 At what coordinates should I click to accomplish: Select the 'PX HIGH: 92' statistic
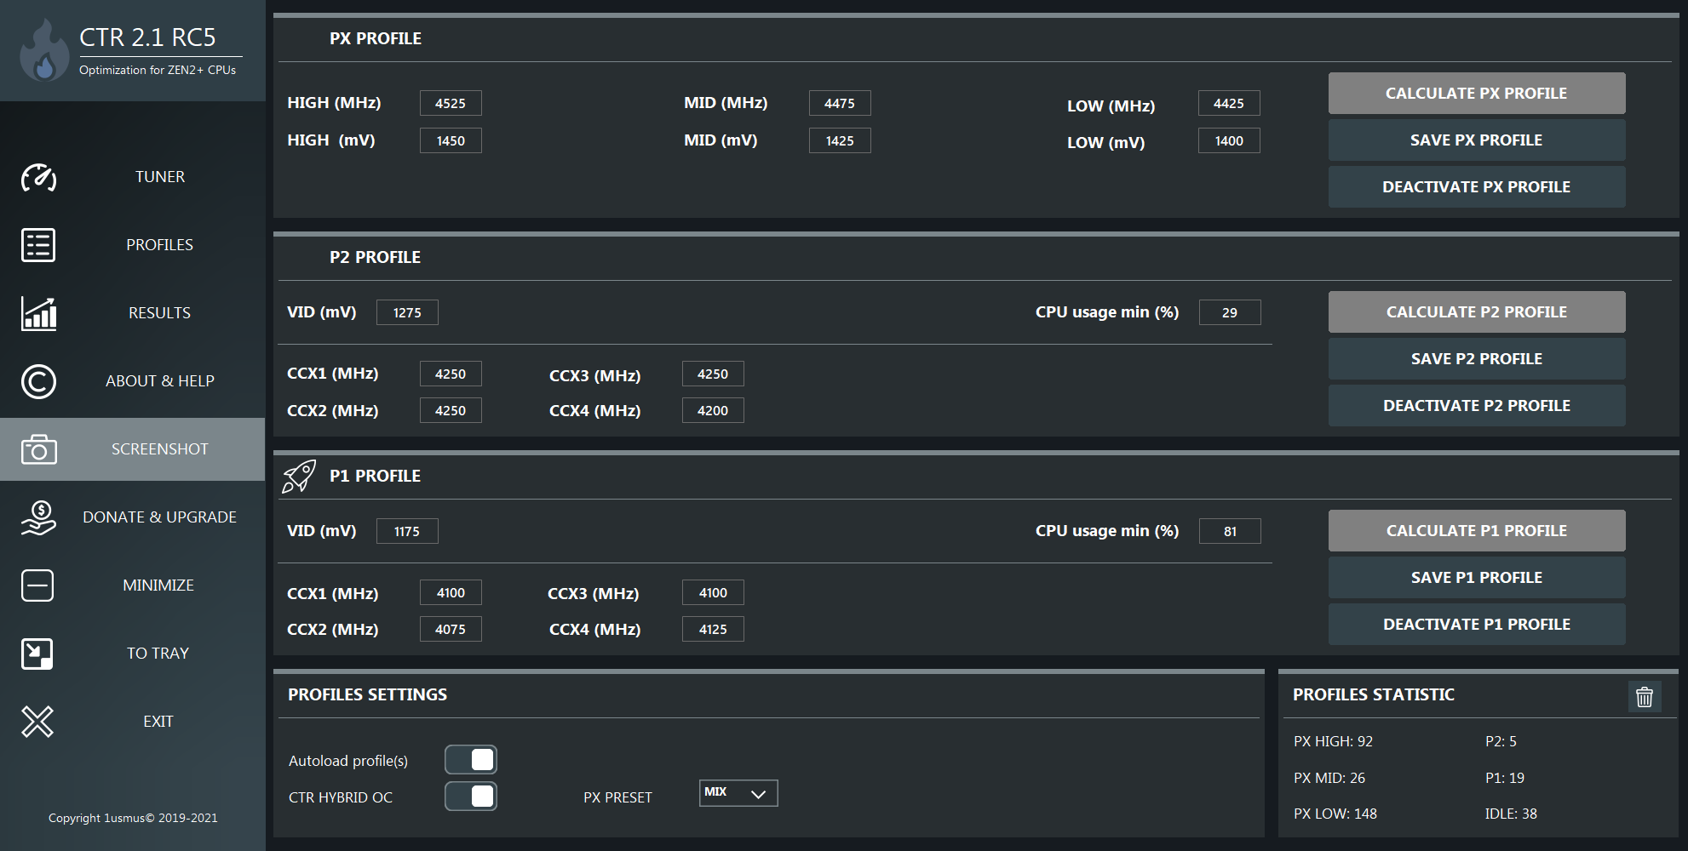[x=1333, y=741]
